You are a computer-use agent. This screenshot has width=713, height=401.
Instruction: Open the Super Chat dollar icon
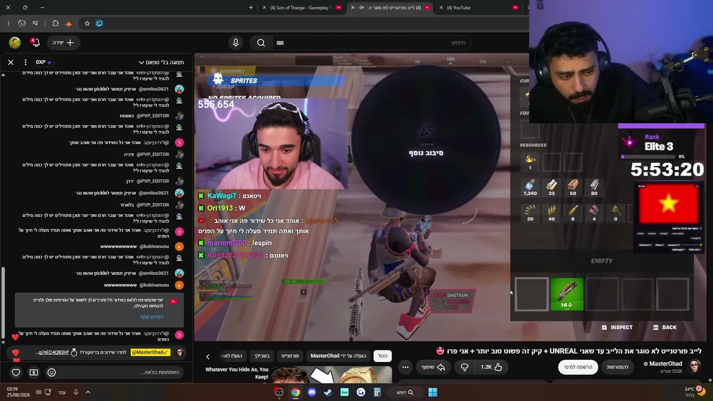click(x=33, y=372)
